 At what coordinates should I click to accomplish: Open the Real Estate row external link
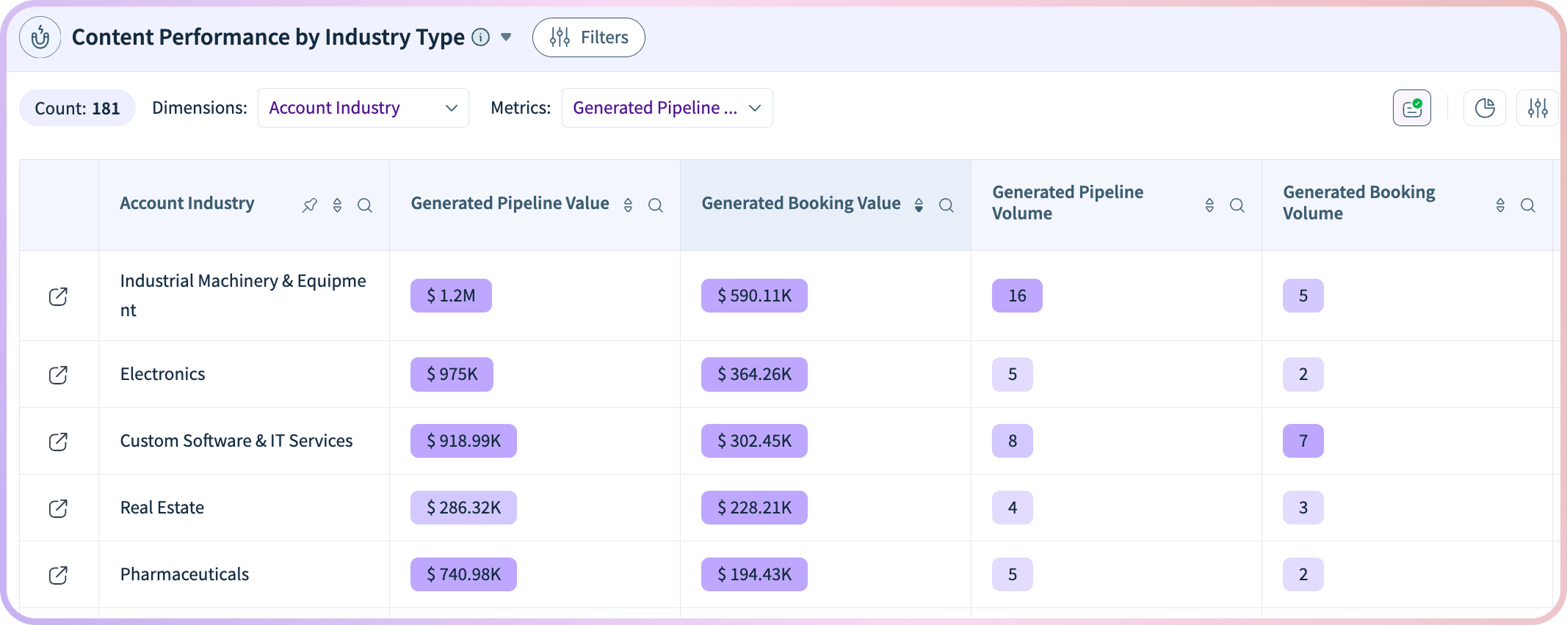[x=58, y=508]
